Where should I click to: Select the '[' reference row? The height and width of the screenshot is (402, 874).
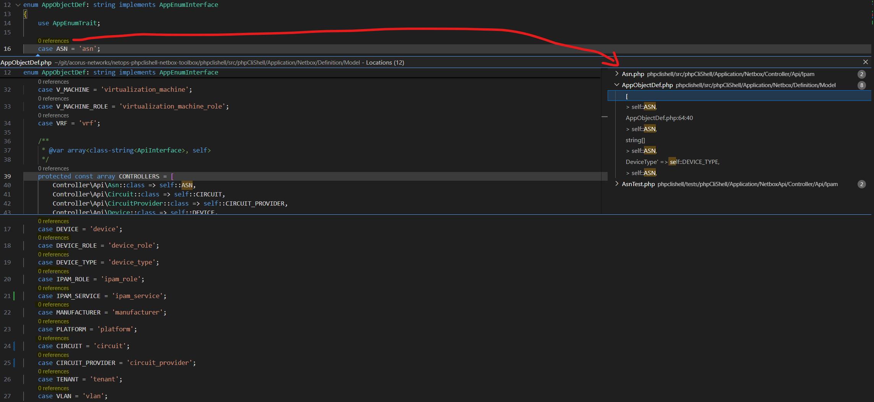click(739, 96)
